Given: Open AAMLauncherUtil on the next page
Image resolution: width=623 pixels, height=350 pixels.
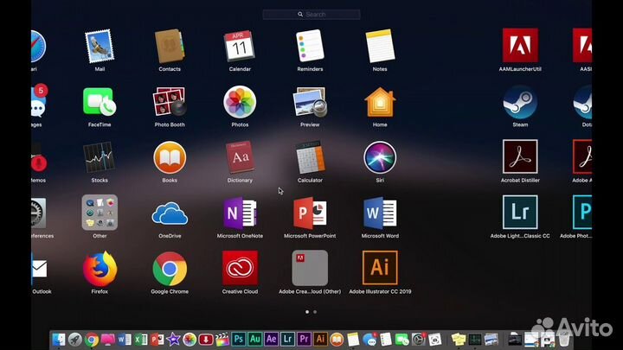Looking at the screenshot, I should click(x=520, y=45).
